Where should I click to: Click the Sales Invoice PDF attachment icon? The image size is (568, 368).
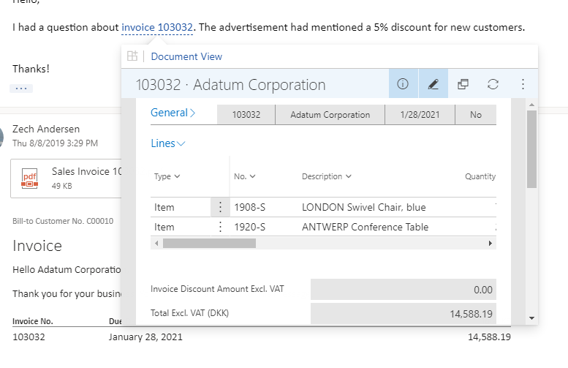[29, 179]
